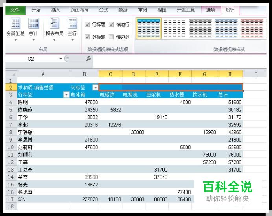Switch to the 选项 tab

[211, 10]
